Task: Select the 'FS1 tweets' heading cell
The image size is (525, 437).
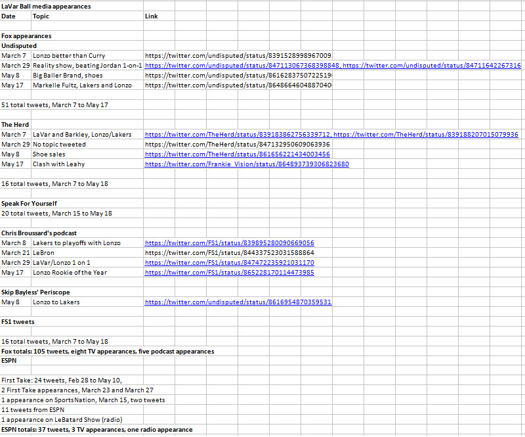Action: [x=18, y=322]
